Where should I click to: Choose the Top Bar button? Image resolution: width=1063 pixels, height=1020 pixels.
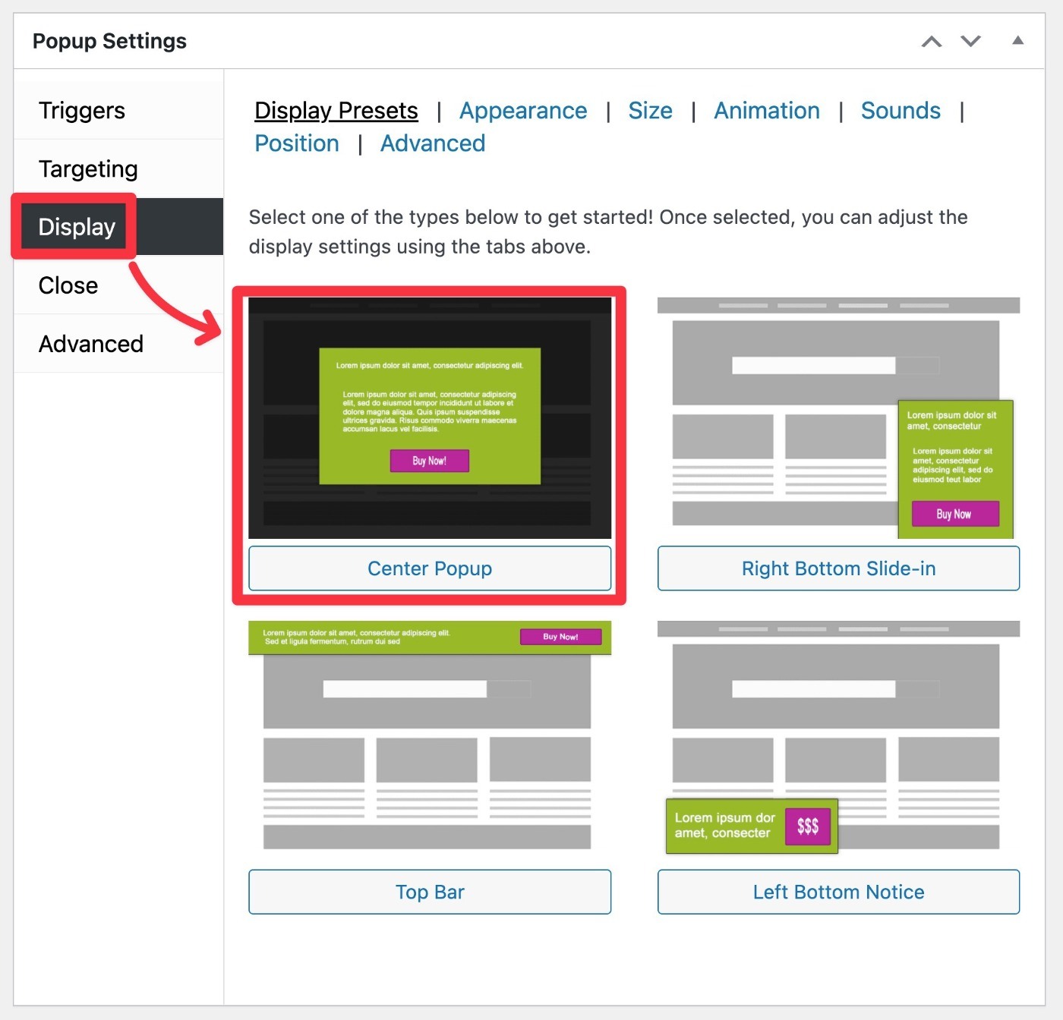pos(430,892)
